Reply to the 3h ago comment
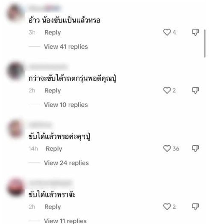Screen dimensions: 224x224 (53, 32)
